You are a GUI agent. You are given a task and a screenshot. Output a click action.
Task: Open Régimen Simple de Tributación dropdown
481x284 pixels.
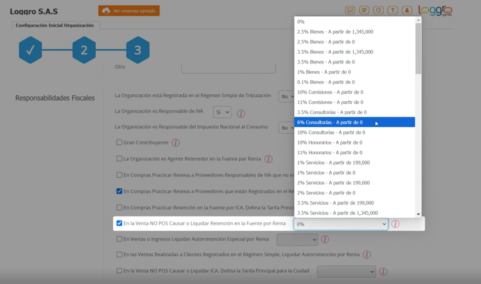[x=287, y=96]
